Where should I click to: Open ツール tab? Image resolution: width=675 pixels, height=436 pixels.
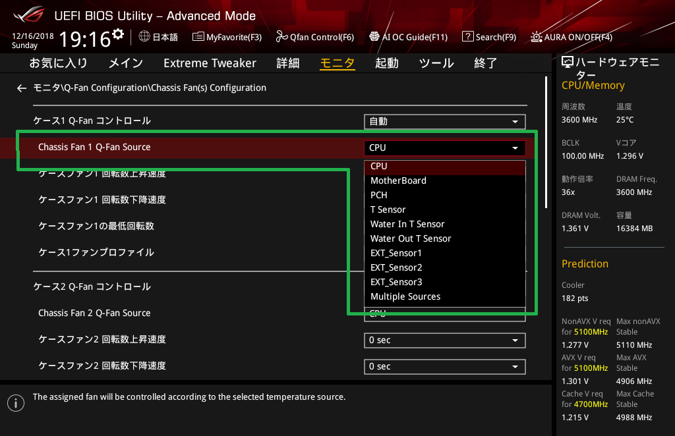tap(436, 63)
